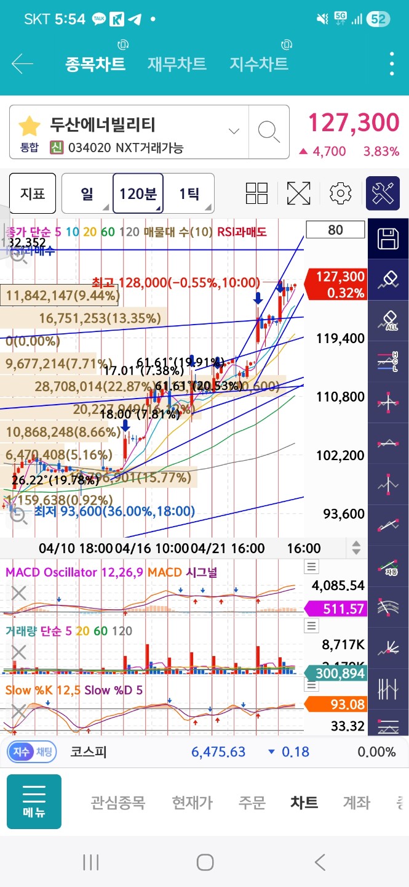Go back with the left arrow
Viewport: 409px width, 887px height.
point(22,64)
